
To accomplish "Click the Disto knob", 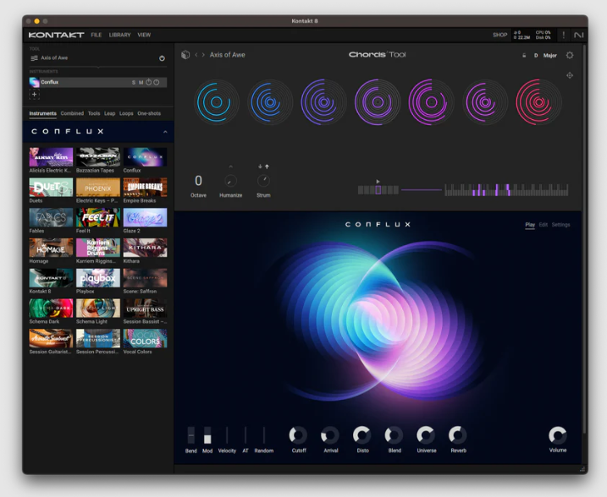I will [x=362, y=435].
